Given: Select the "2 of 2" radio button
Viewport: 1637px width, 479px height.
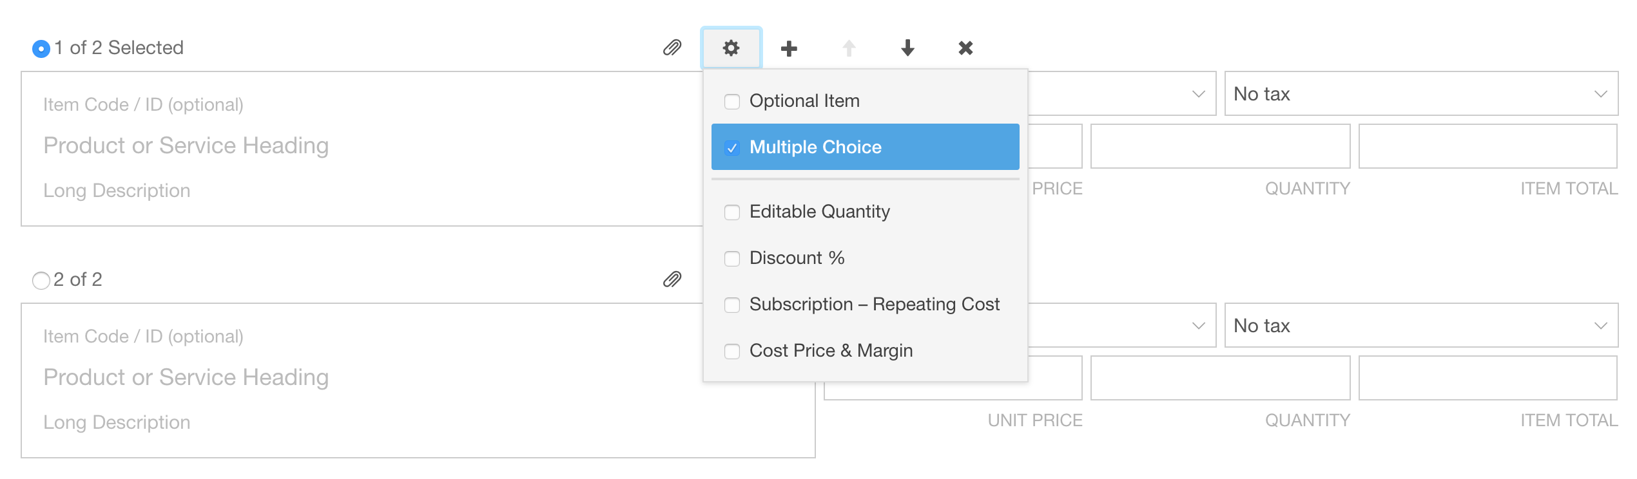Looking at the screenshot, I should [x=41, y=280].
